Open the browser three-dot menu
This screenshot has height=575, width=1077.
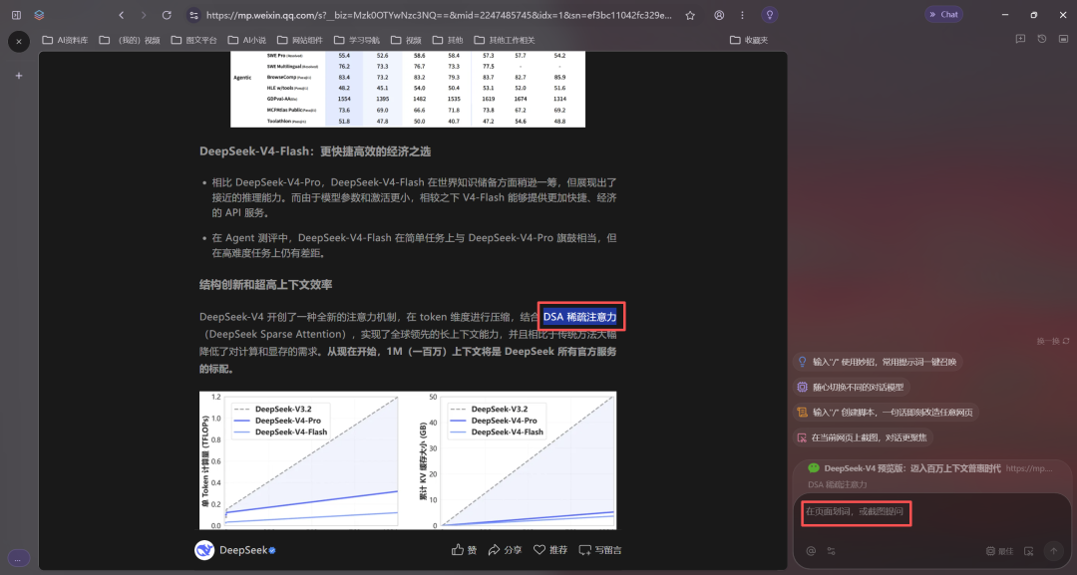click(742, 15)
